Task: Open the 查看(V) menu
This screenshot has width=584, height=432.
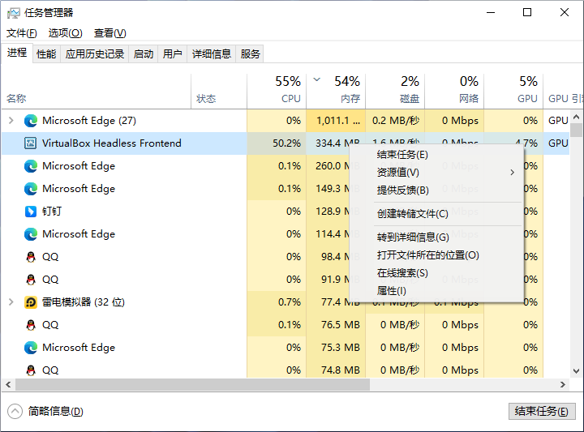Action: pyautogui.click(x=109, y=33)
